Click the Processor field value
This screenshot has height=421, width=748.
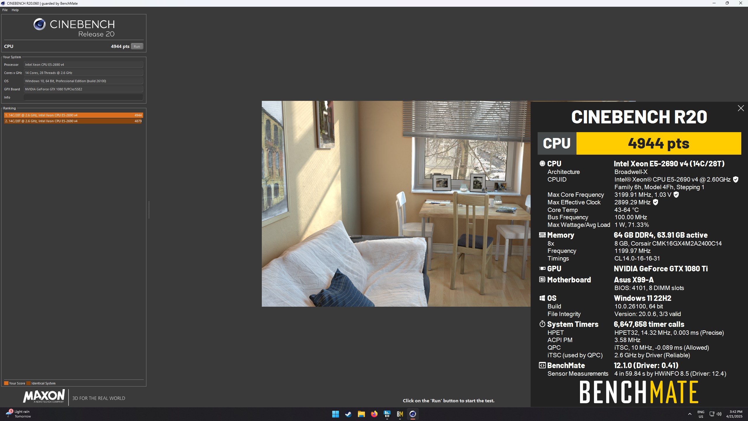point(83,65)
